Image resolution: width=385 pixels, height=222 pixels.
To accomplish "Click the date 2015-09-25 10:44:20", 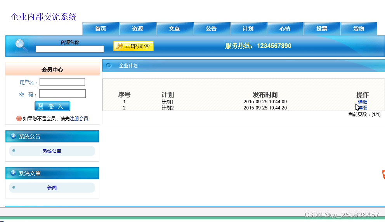I will pos(265,108).
